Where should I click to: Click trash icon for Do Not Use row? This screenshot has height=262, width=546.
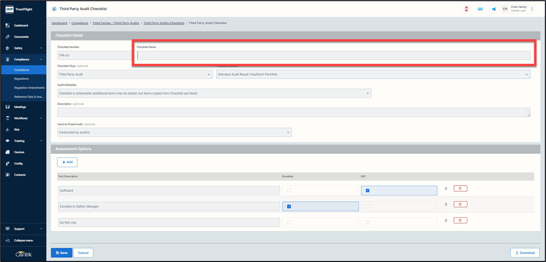click(x=460, y=220)
